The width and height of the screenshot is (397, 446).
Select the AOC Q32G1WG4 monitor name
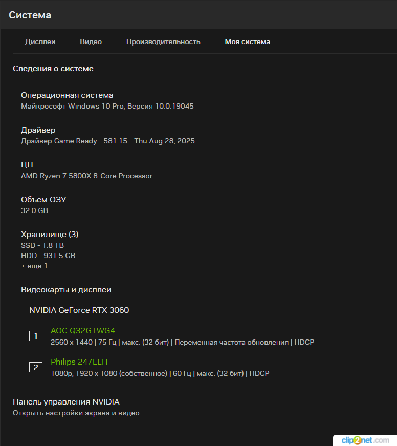(83, 330)
